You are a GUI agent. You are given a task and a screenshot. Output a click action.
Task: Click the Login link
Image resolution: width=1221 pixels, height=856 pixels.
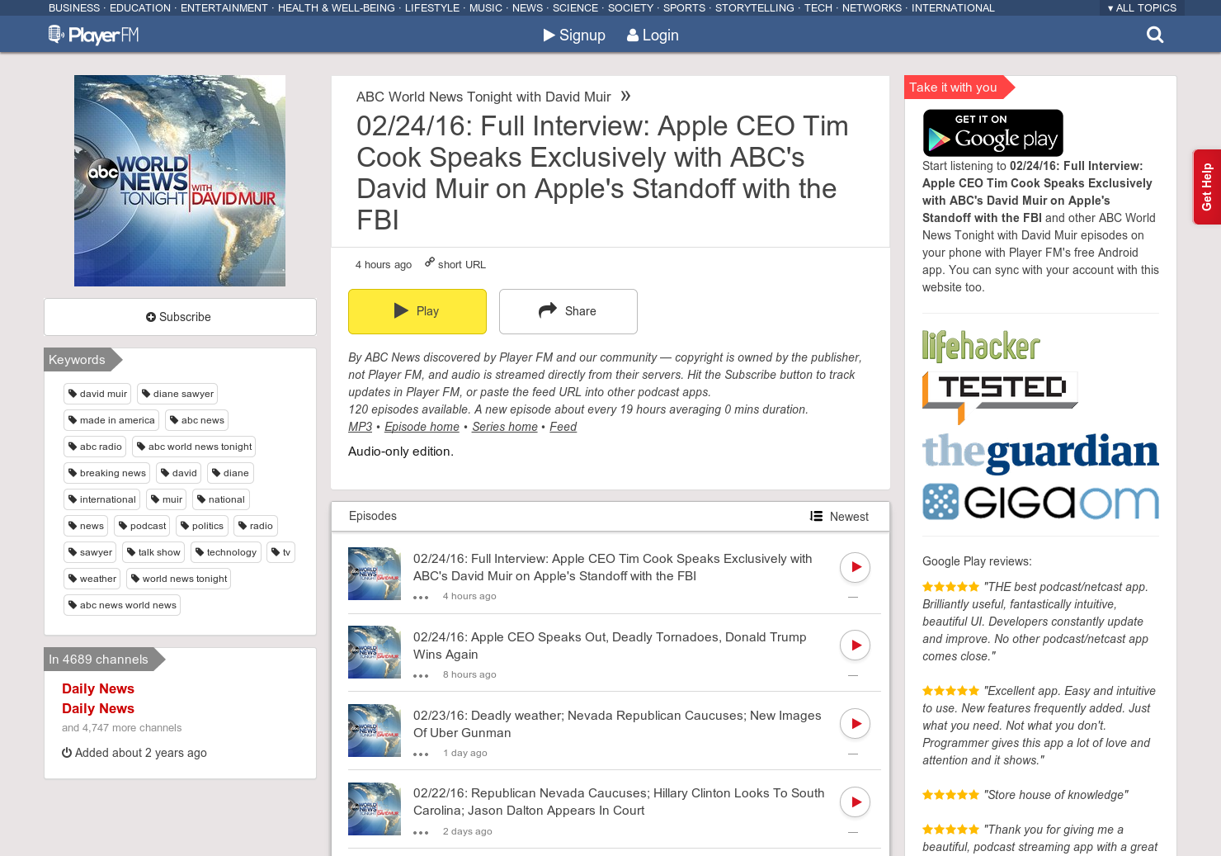(x=653, y=35)
